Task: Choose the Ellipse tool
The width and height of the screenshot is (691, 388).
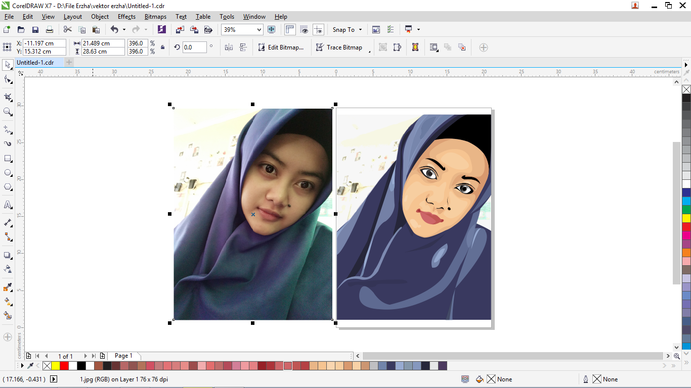Action: pos(8,173)
